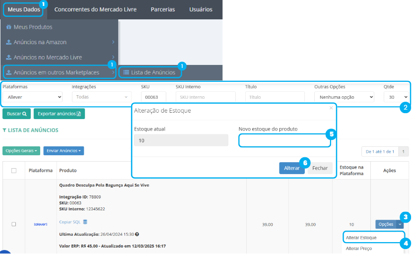The image size is (415, 254).
Task: Click the filter icon beside LISTA DE ANÚNCIOS
Action: [4, 130]
